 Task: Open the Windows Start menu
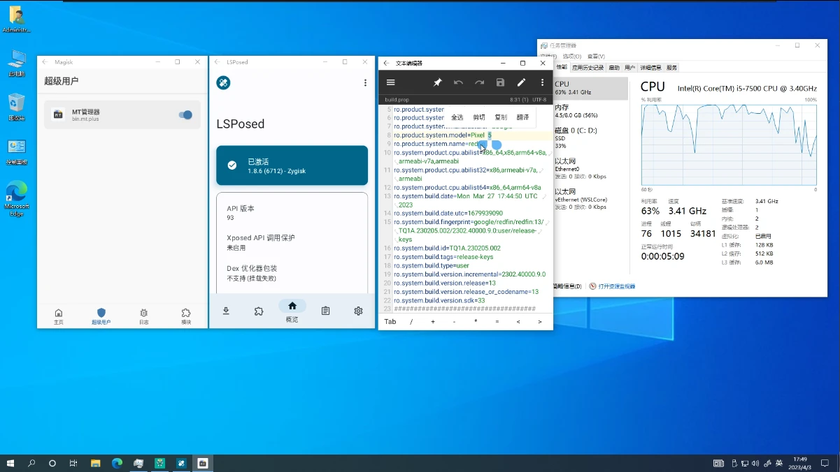10,463
